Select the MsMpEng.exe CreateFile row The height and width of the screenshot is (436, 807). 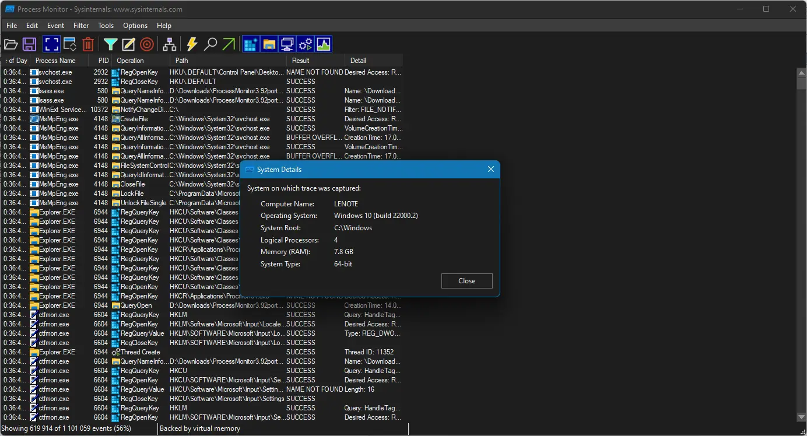pyautogui.click(x=202, y=119)
